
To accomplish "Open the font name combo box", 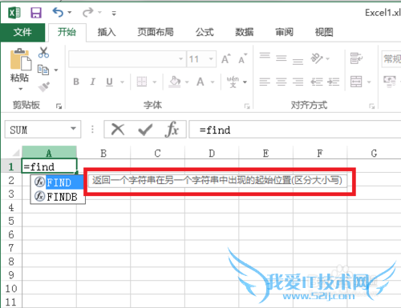I will click(127, 58).
